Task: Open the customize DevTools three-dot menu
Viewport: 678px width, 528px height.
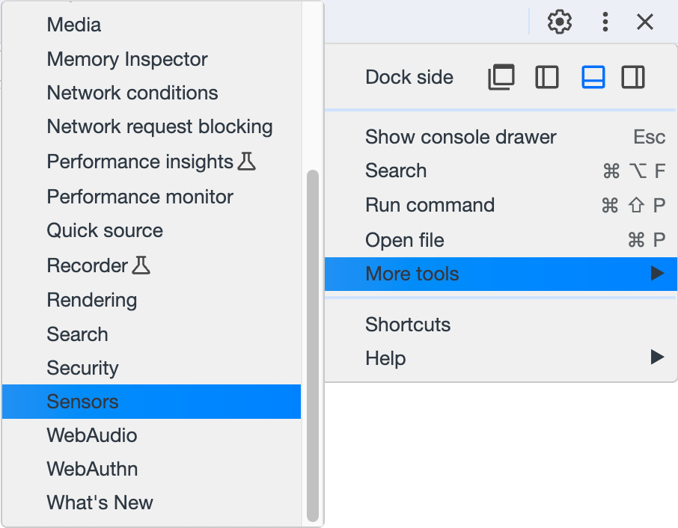Action: [605, 22]
